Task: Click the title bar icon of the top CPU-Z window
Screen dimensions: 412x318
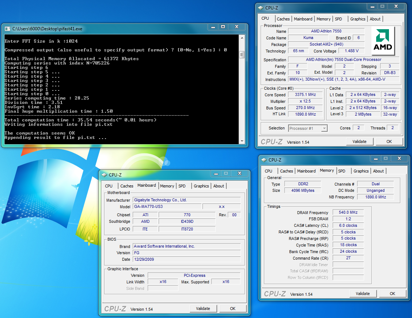Action: click(x=261, y=8)
